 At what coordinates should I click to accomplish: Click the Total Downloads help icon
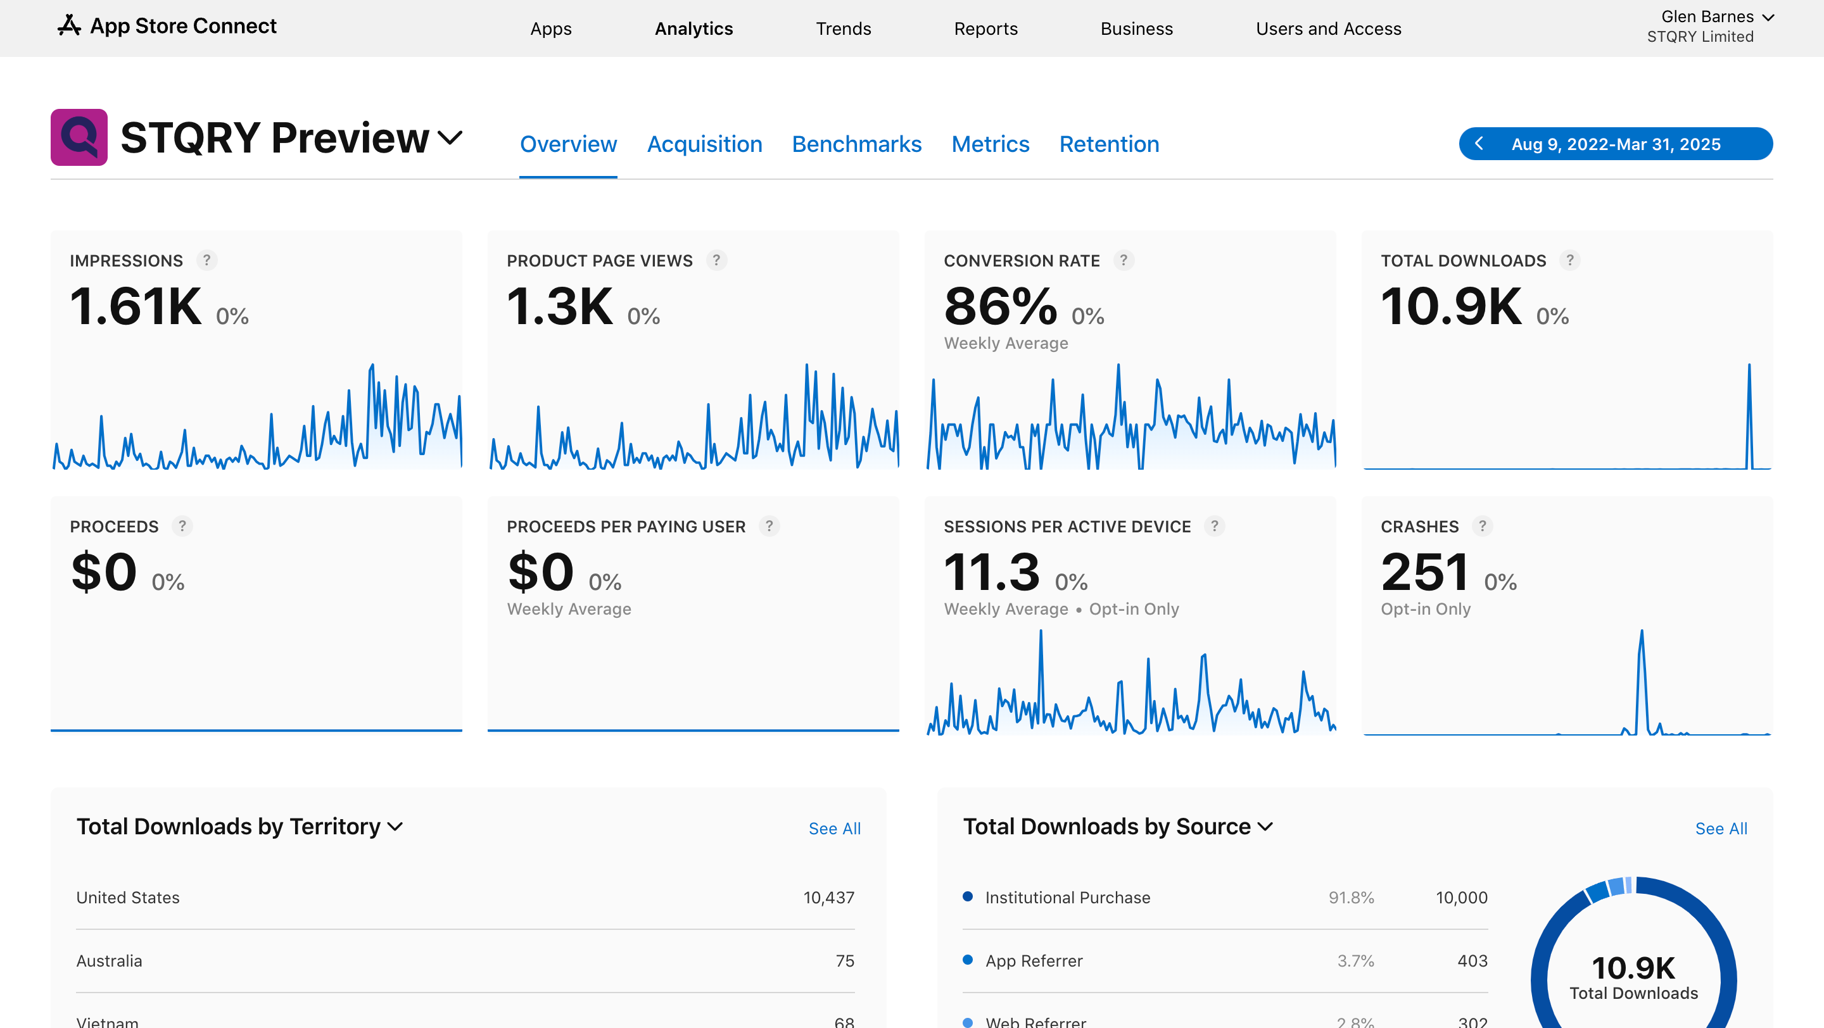1570,260
